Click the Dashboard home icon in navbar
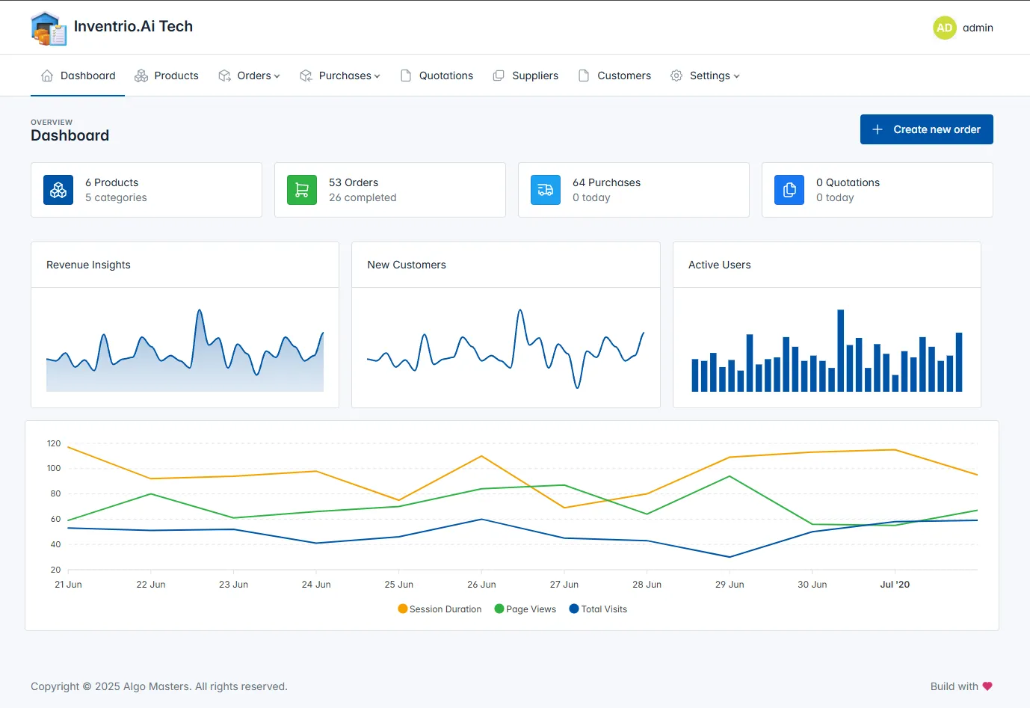 (x=47, y=76)
